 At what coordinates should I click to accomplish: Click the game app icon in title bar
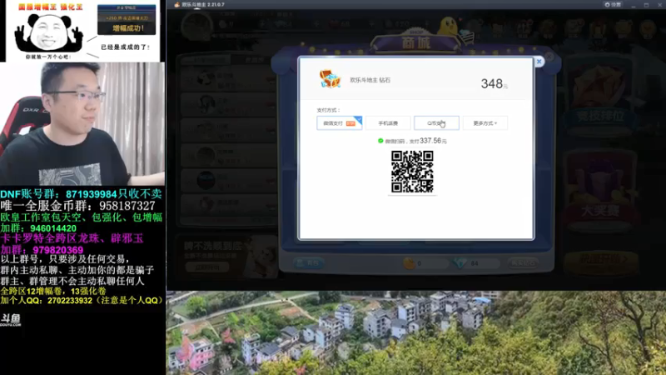(x=176, y=5)
